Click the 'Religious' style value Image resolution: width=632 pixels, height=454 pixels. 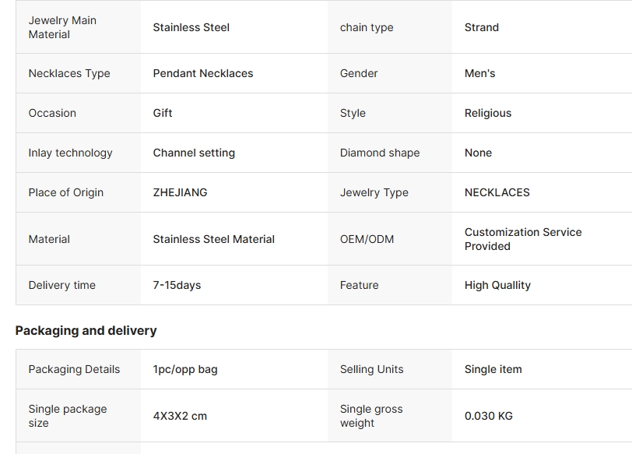[x=488, y=113]
